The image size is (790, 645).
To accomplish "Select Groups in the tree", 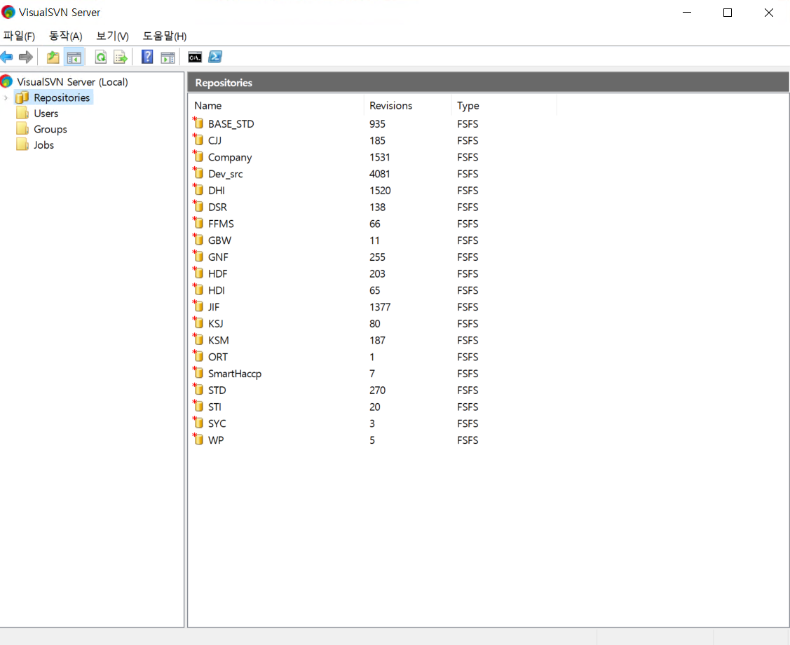I will (x=50, y=130).
